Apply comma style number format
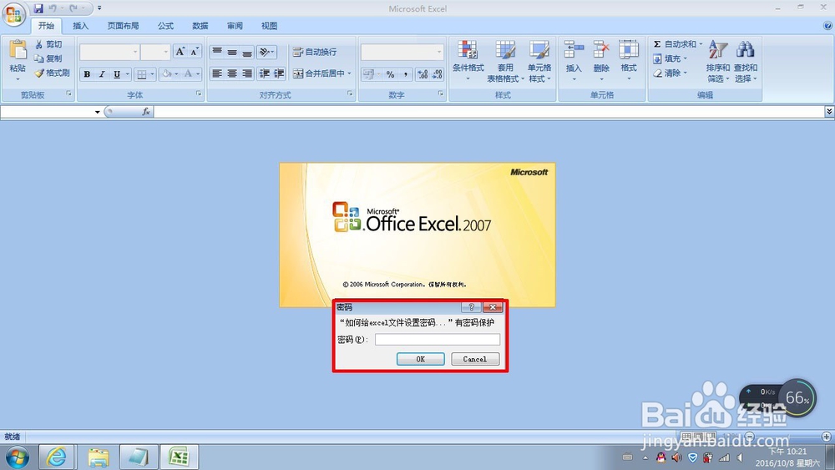Image resolution: width=835 pixels, height=470 pixels. (406, 74)
